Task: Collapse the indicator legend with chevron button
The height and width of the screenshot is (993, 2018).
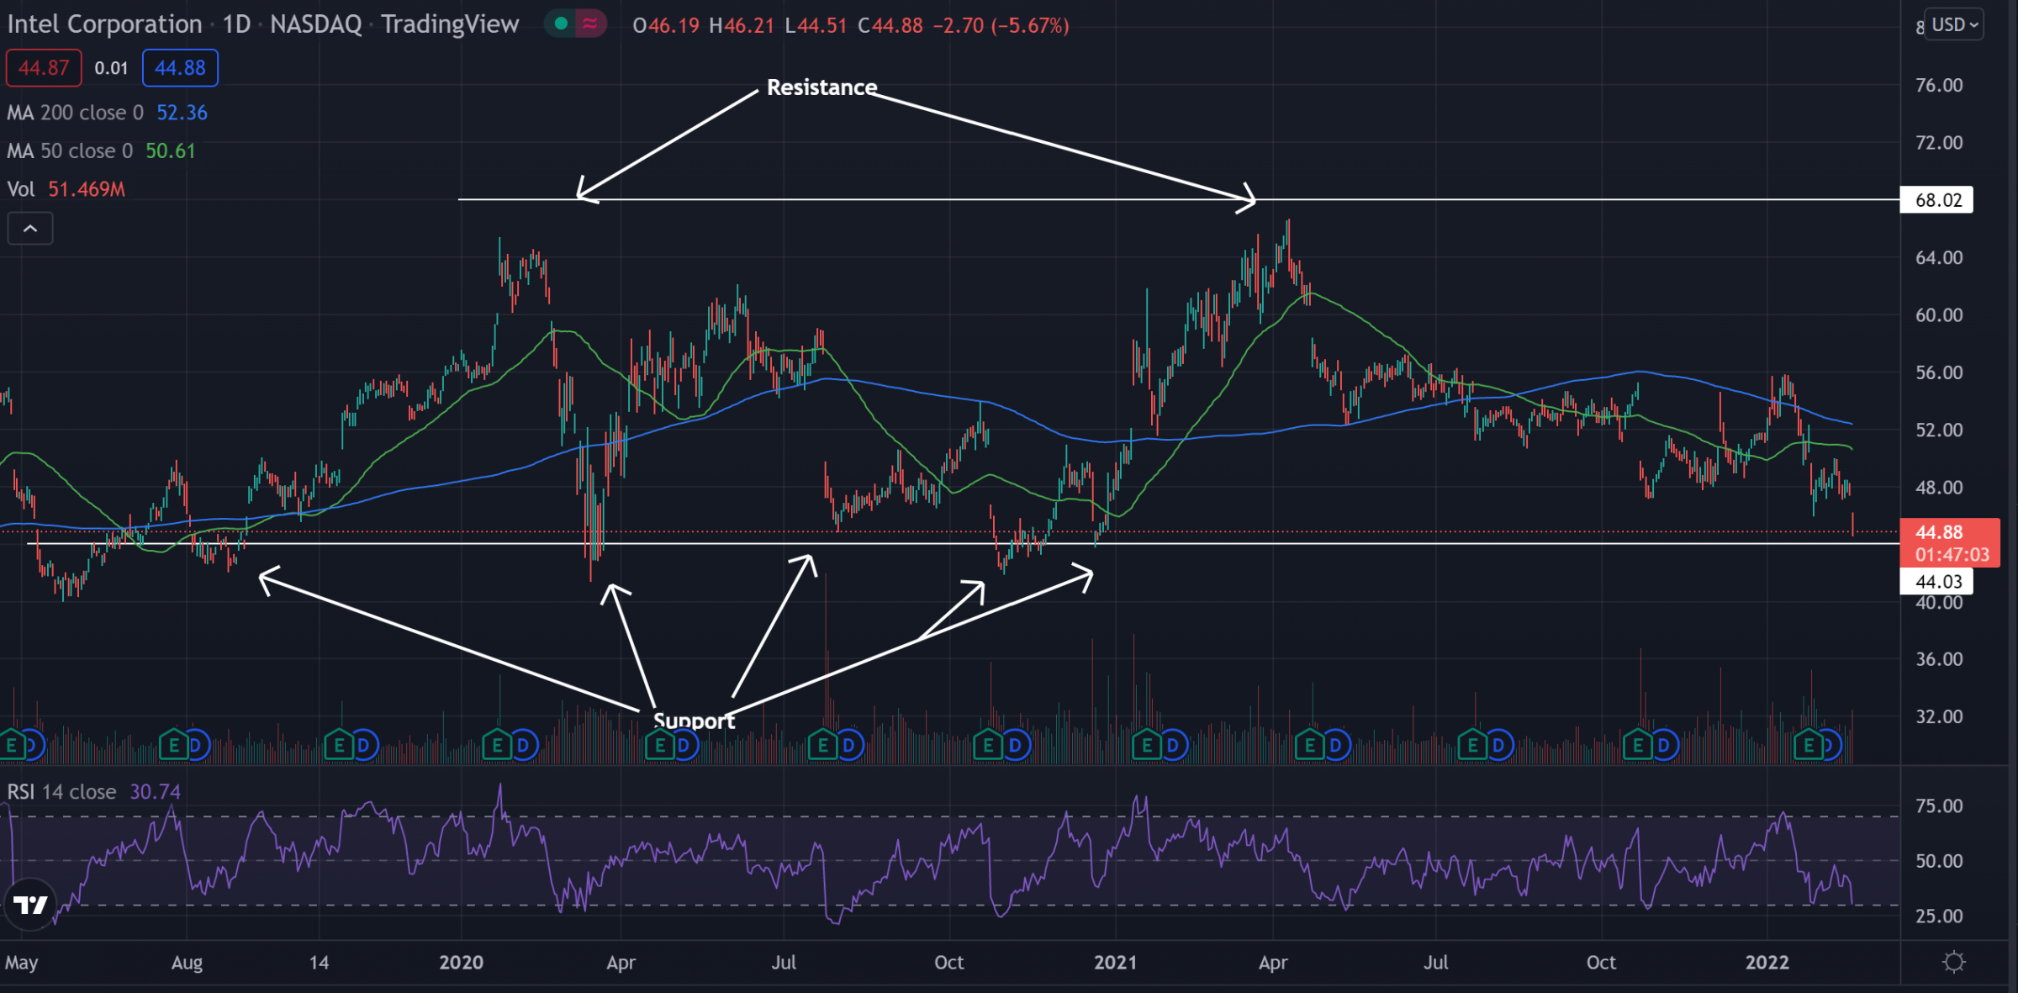Action: pyautogui.click(x=30, y=229)
